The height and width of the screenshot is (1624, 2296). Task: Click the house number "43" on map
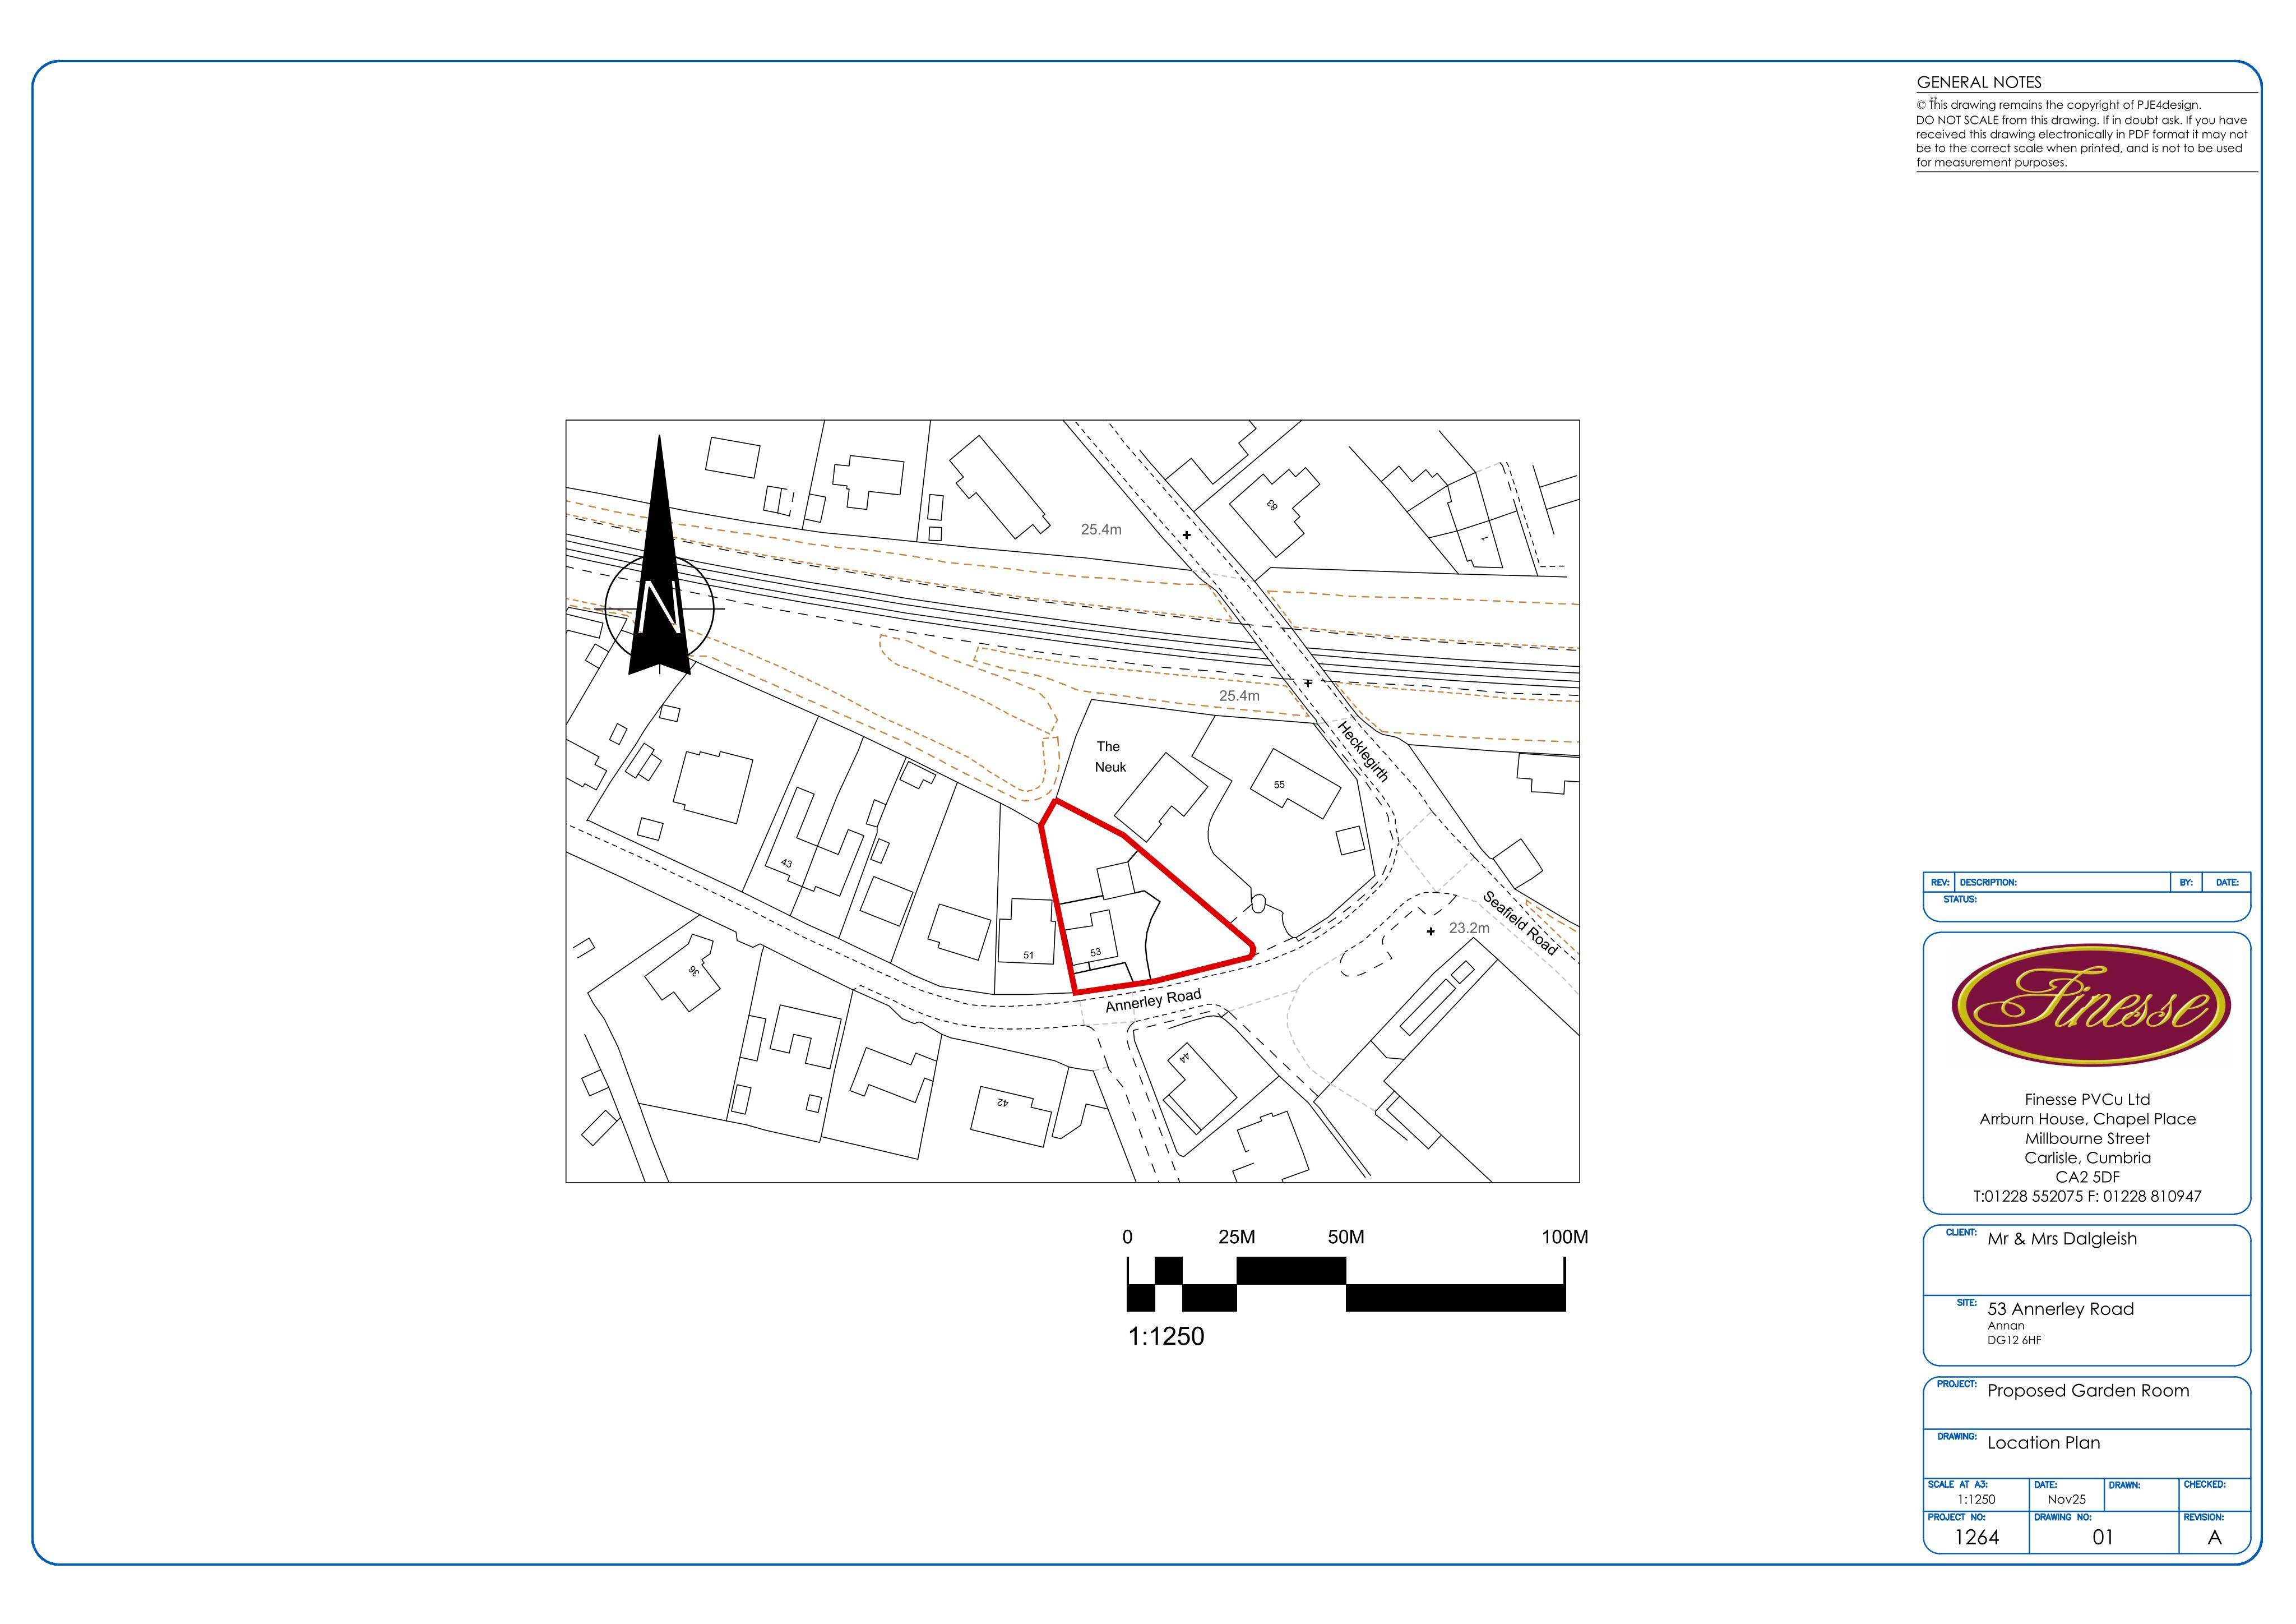pyautogui.click(x=786, y=864)
